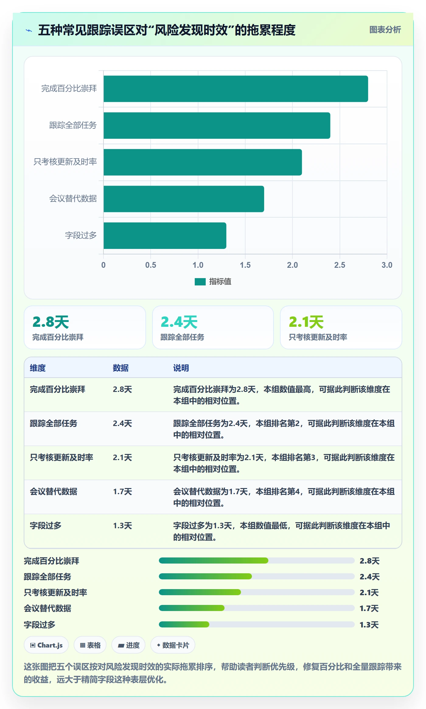Open the 2.4天 跟踪全部任务 data card

213,327
